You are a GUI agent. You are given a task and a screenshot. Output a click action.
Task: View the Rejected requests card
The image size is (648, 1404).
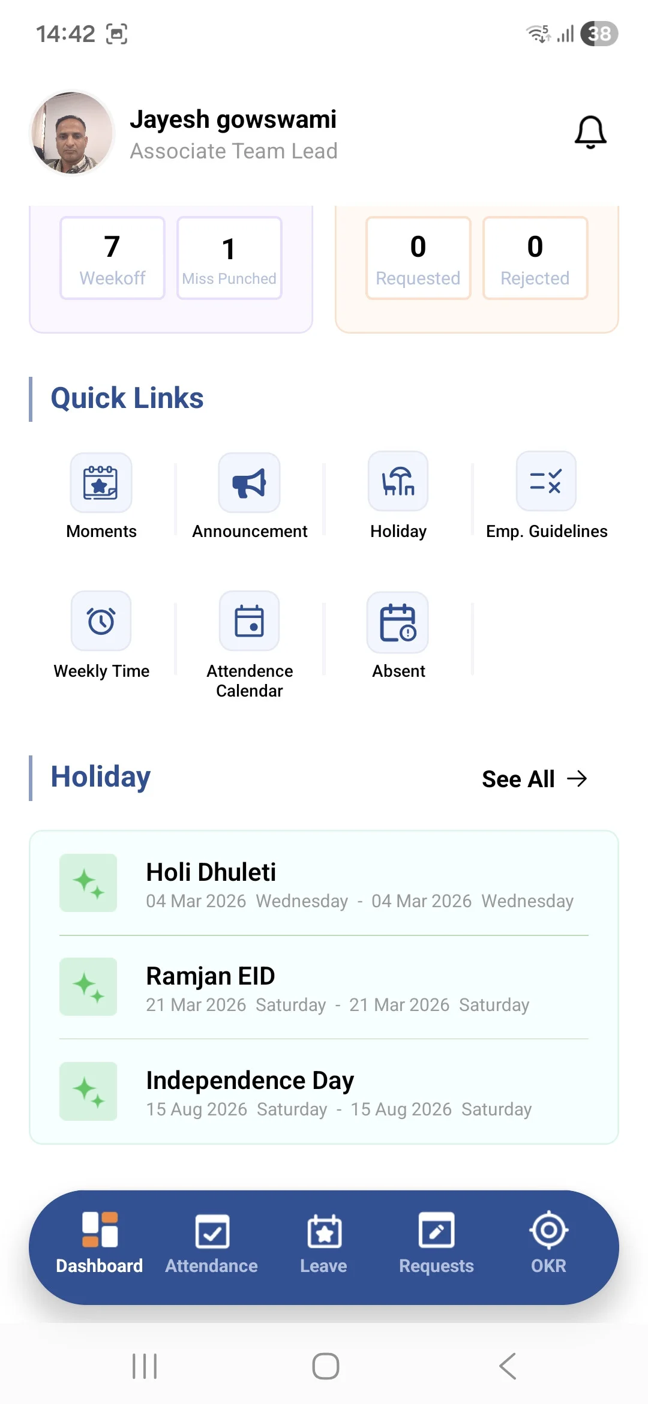[x=535, y=258]
